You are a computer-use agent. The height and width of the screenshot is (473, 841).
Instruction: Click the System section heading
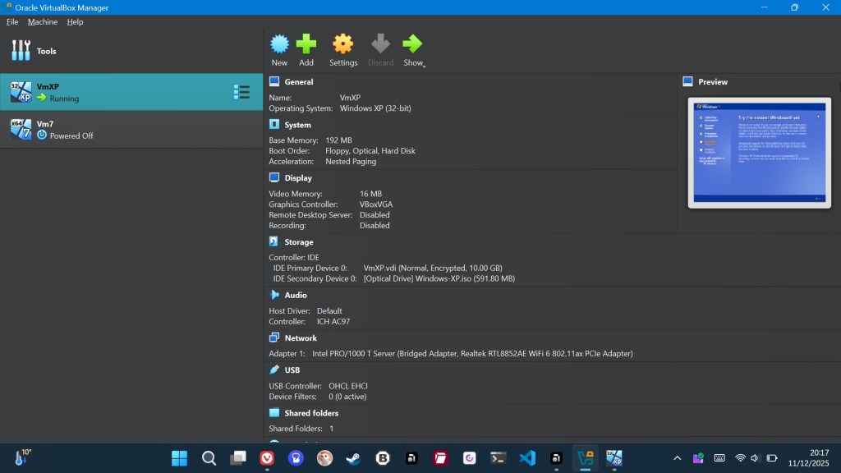297,125
